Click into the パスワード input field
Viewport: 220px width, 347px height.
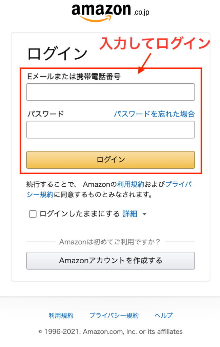pyautogui.click(x=111, y=130)
